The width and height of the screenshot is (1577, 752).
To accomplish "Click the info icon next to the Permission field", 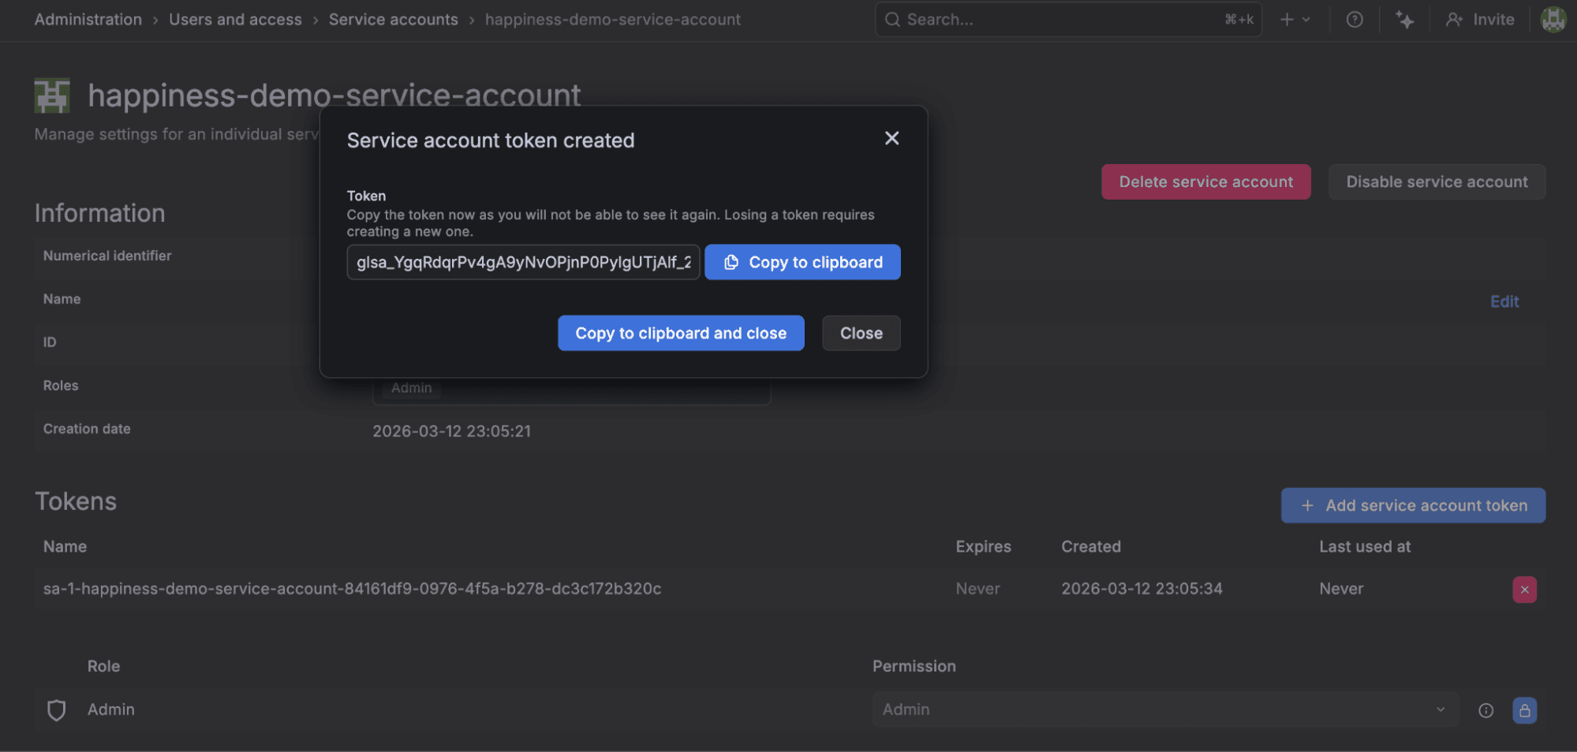I will (1485, 709).
